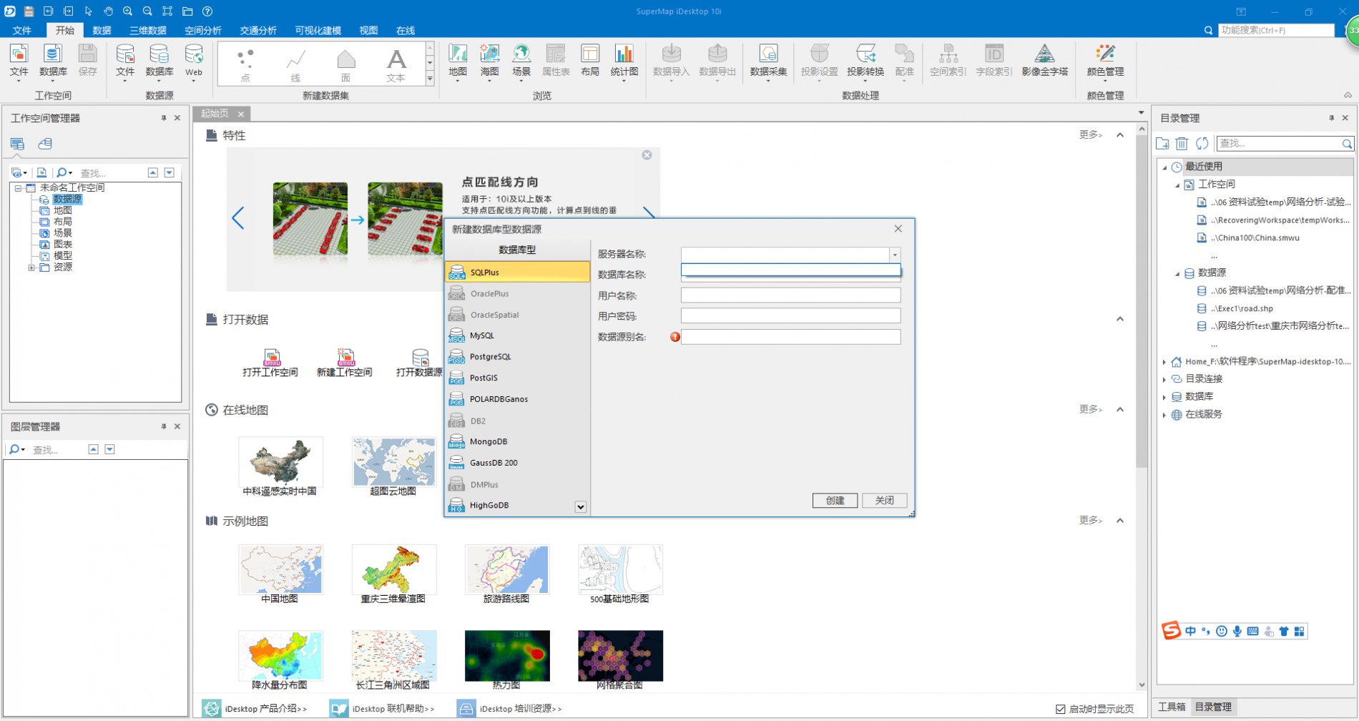Open the Web datasource icon
This screenshot has width=1359, height=721.
click(194, 61)
